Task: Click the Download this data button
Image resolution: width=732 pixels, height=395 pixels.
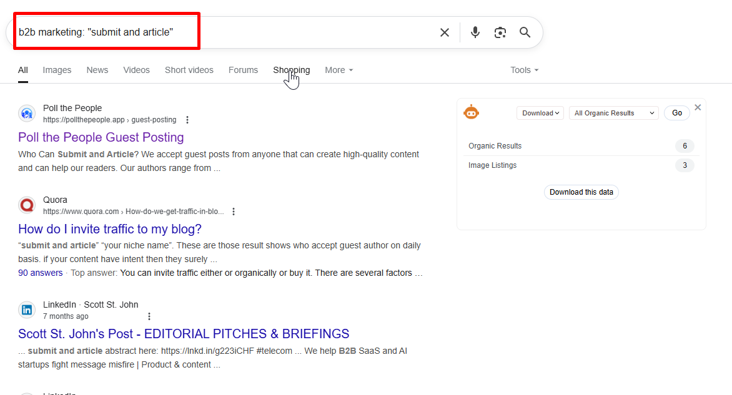Action: pyautogui.click(x=581, y=192)
